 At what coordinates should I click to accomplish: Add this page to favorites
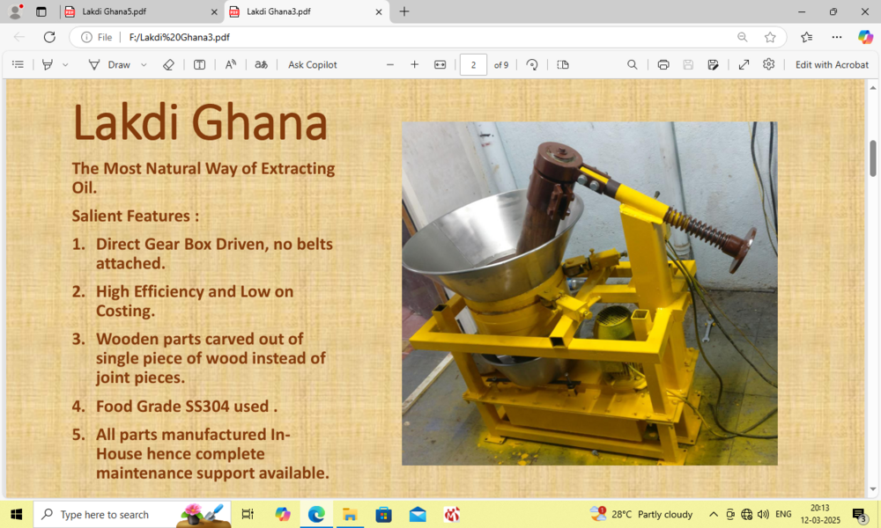coord(770,37)
